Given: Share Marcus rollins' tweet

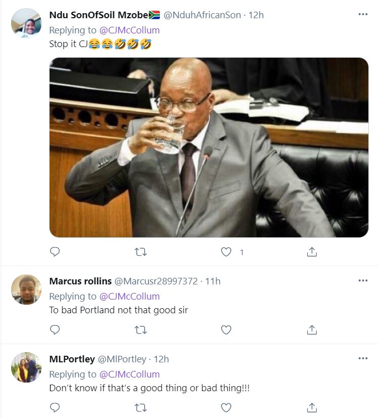Looking at the screenshot, I should (312, 330).
